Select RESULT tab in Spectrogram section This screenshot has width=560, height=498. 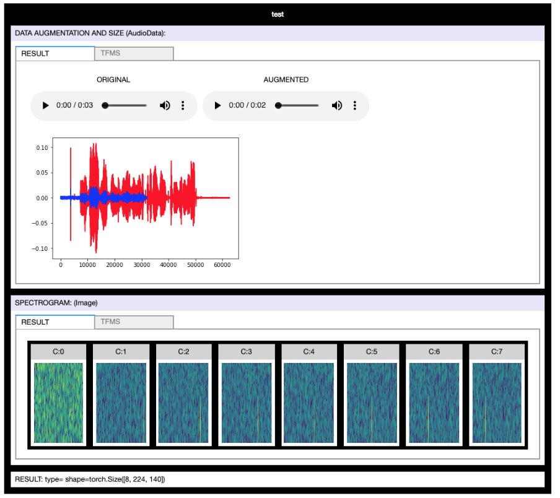pos(55,321)
